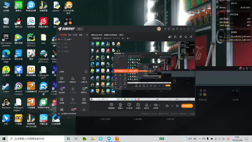
Task: Edit the category pill with pencil icon
Action: click(x=97, y=38)
